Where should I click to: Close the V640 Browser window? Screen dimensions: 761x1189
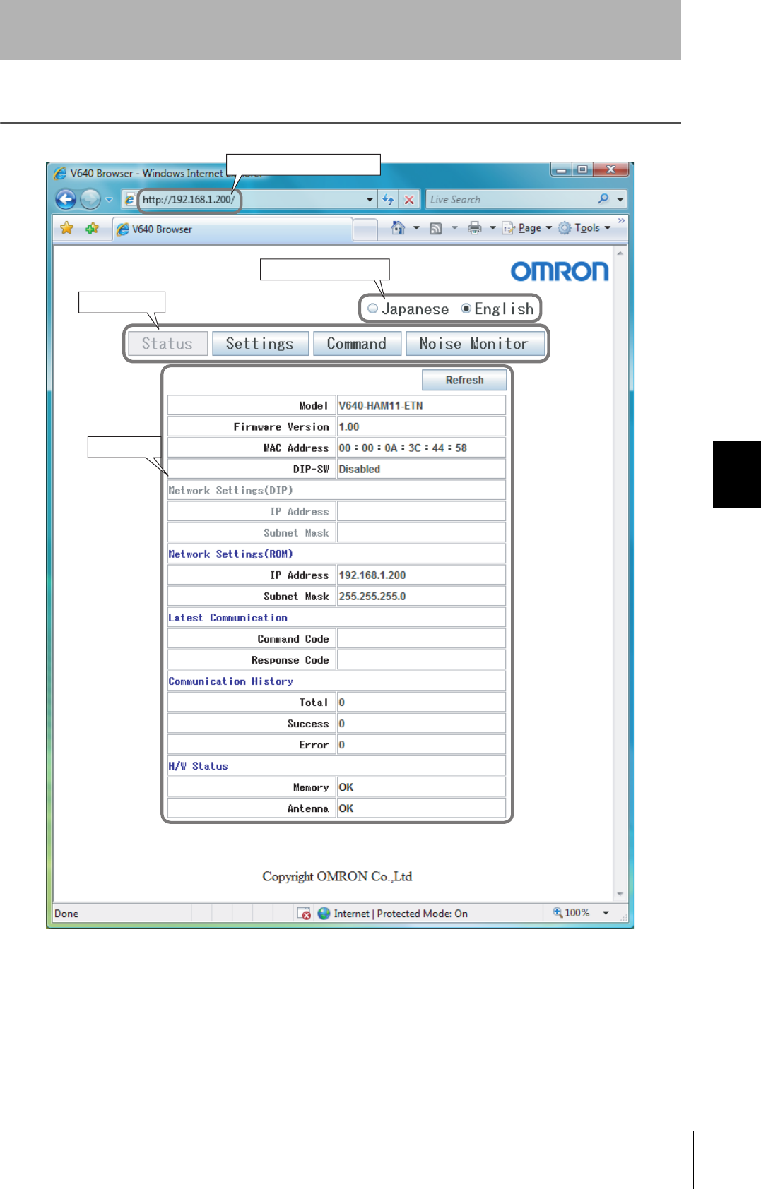coord(611,169)
